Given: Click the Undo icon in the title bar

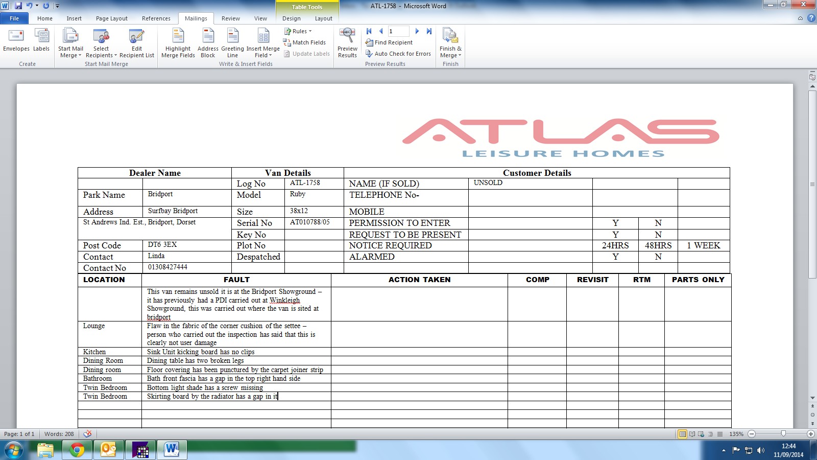Looking at the screenshot, I should (x=29, y=6).
